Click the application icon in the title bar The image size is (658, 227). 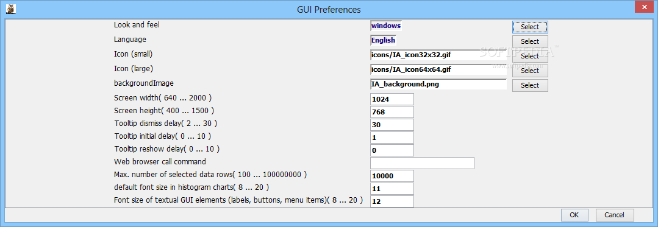pos(12,9)
